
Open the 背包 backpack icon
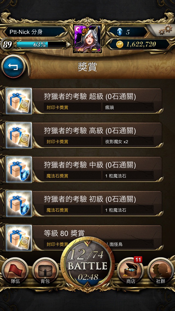(x=45, y=271)
